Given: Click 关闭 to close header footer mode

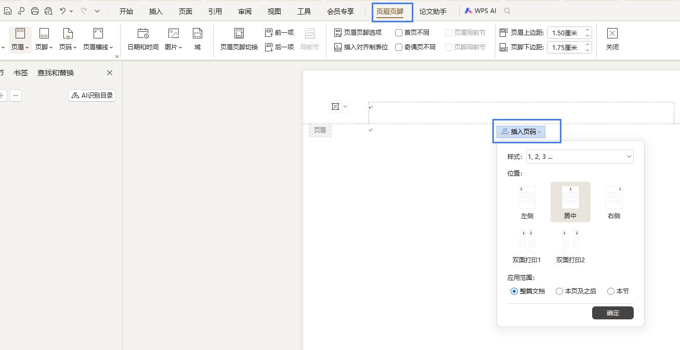Looking at the screenshot, I should [612, 39].
